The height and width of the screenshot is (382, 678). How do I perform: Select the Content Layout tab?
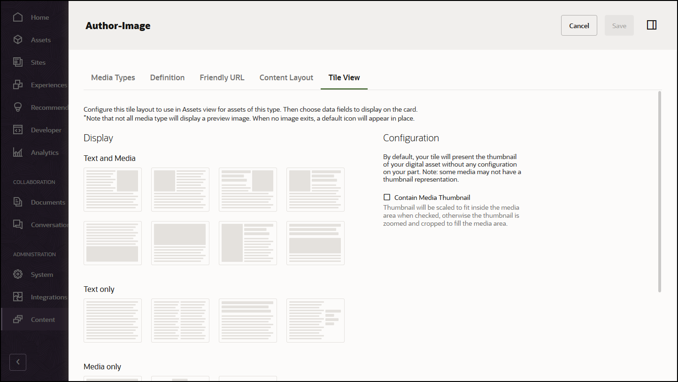286,78
